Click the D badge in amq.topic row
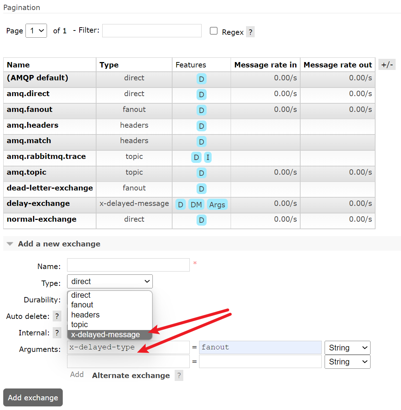 [201, 173]
